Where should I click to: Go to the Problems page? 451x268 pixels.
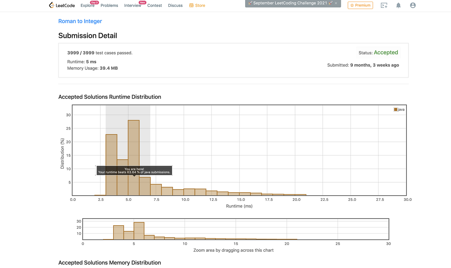coord(109,5)
